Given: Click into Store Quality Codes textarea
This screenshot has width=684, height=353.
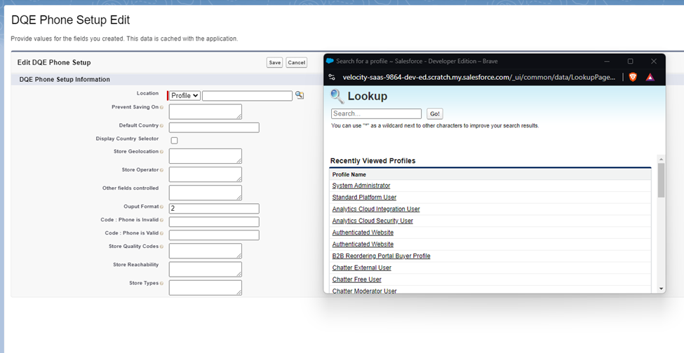Looking at the screenshot, I should coord(206,251).
